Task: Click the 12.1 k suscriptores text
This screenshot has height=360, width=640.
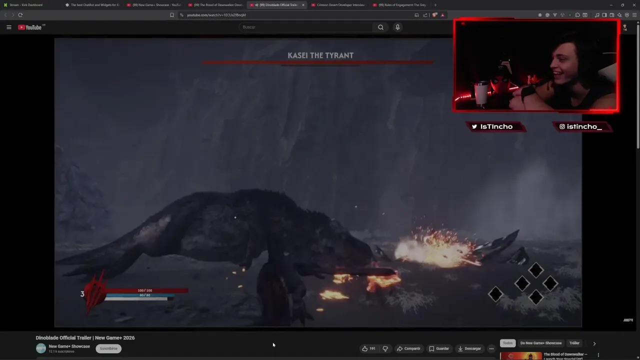Action: [61, 351]
